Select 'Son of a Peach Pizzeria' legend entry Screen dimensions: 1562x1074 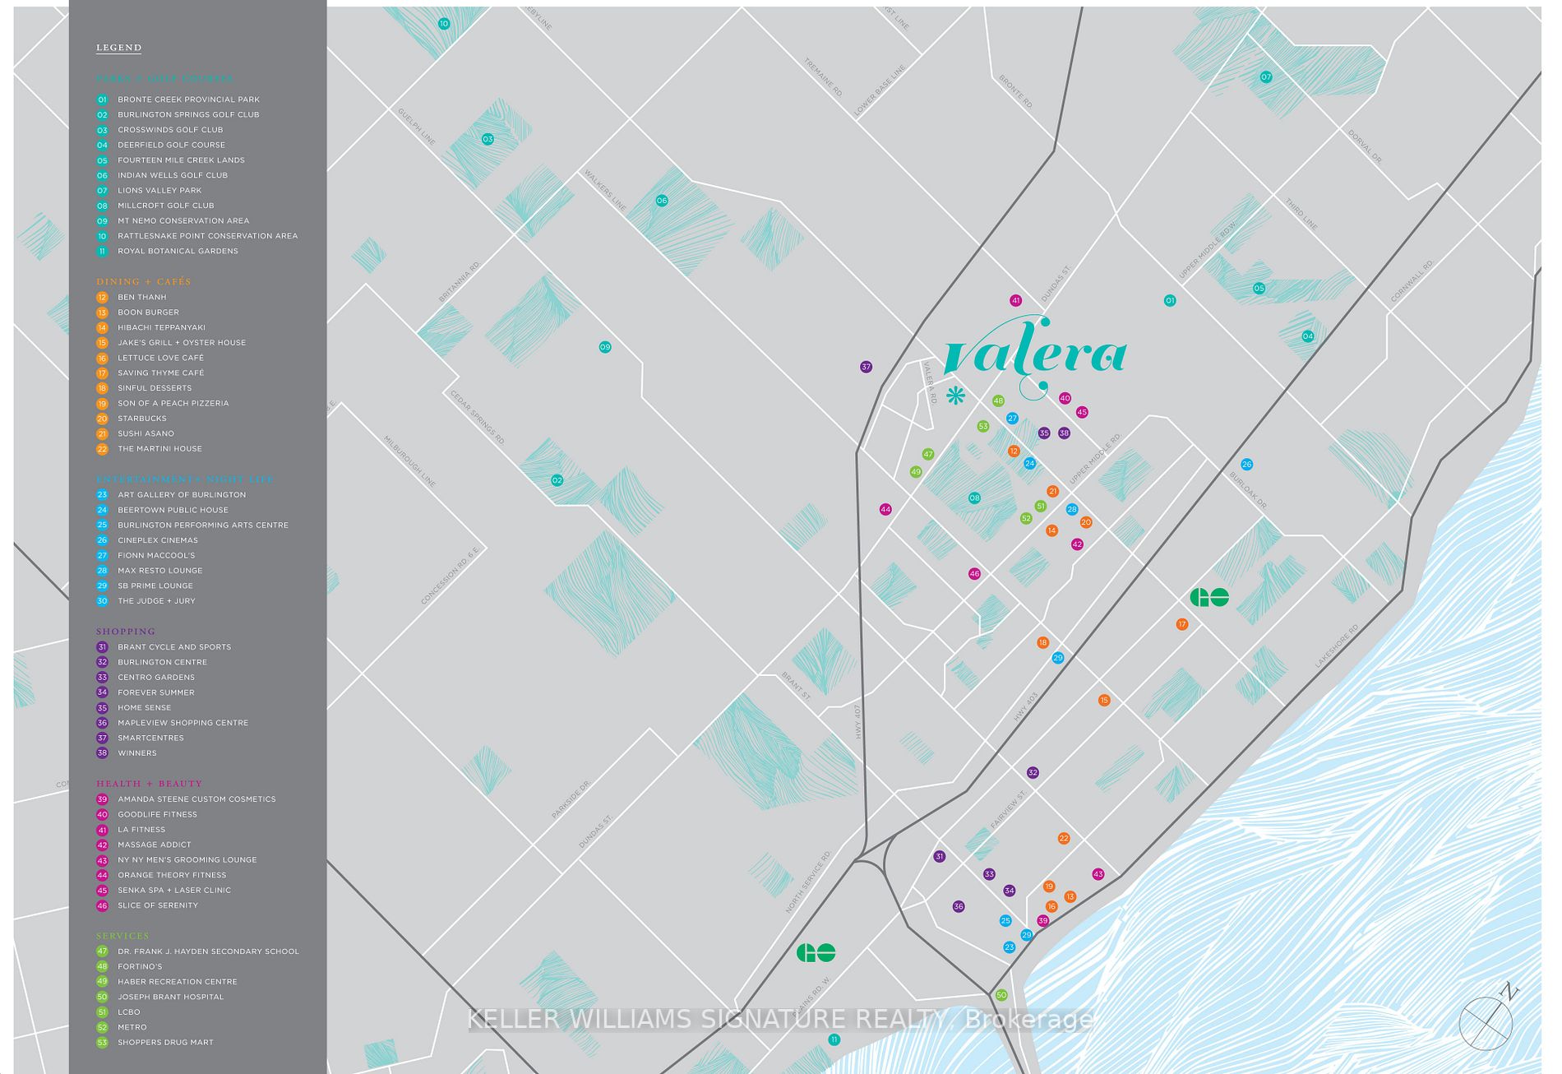[x=173, y=404]
